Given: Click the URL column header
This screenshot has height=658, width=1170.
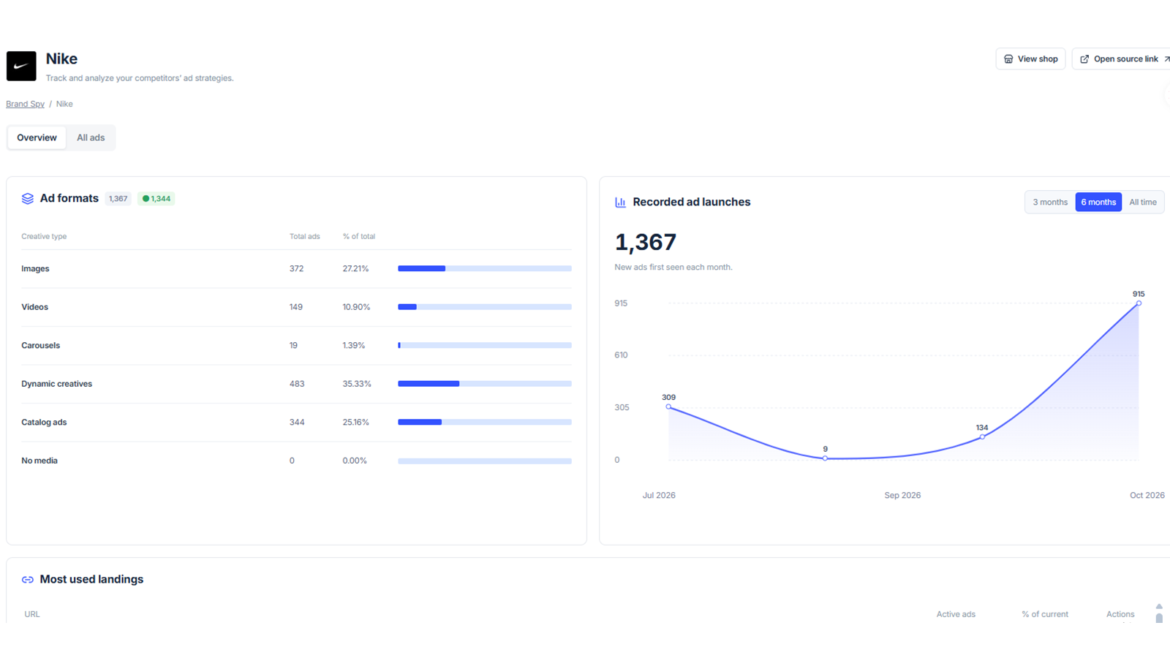Looking at the screenshot, I should coord(32,614).
